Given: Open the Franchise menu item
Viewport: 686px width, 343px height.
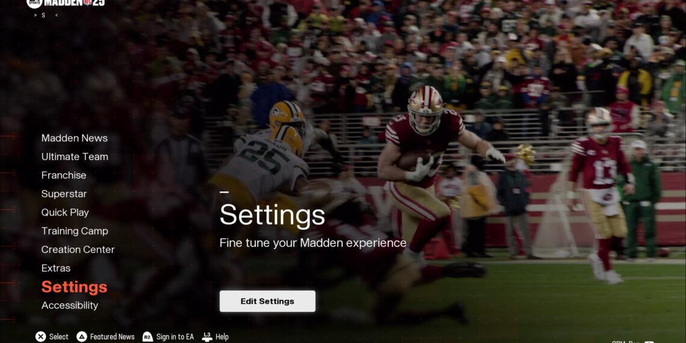Looking at the screenshot, I should pos(64,176).
